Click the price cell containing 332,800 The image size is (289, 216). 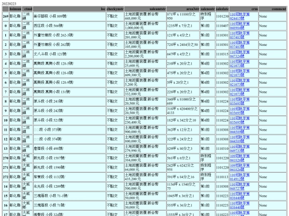pos(145,92)
